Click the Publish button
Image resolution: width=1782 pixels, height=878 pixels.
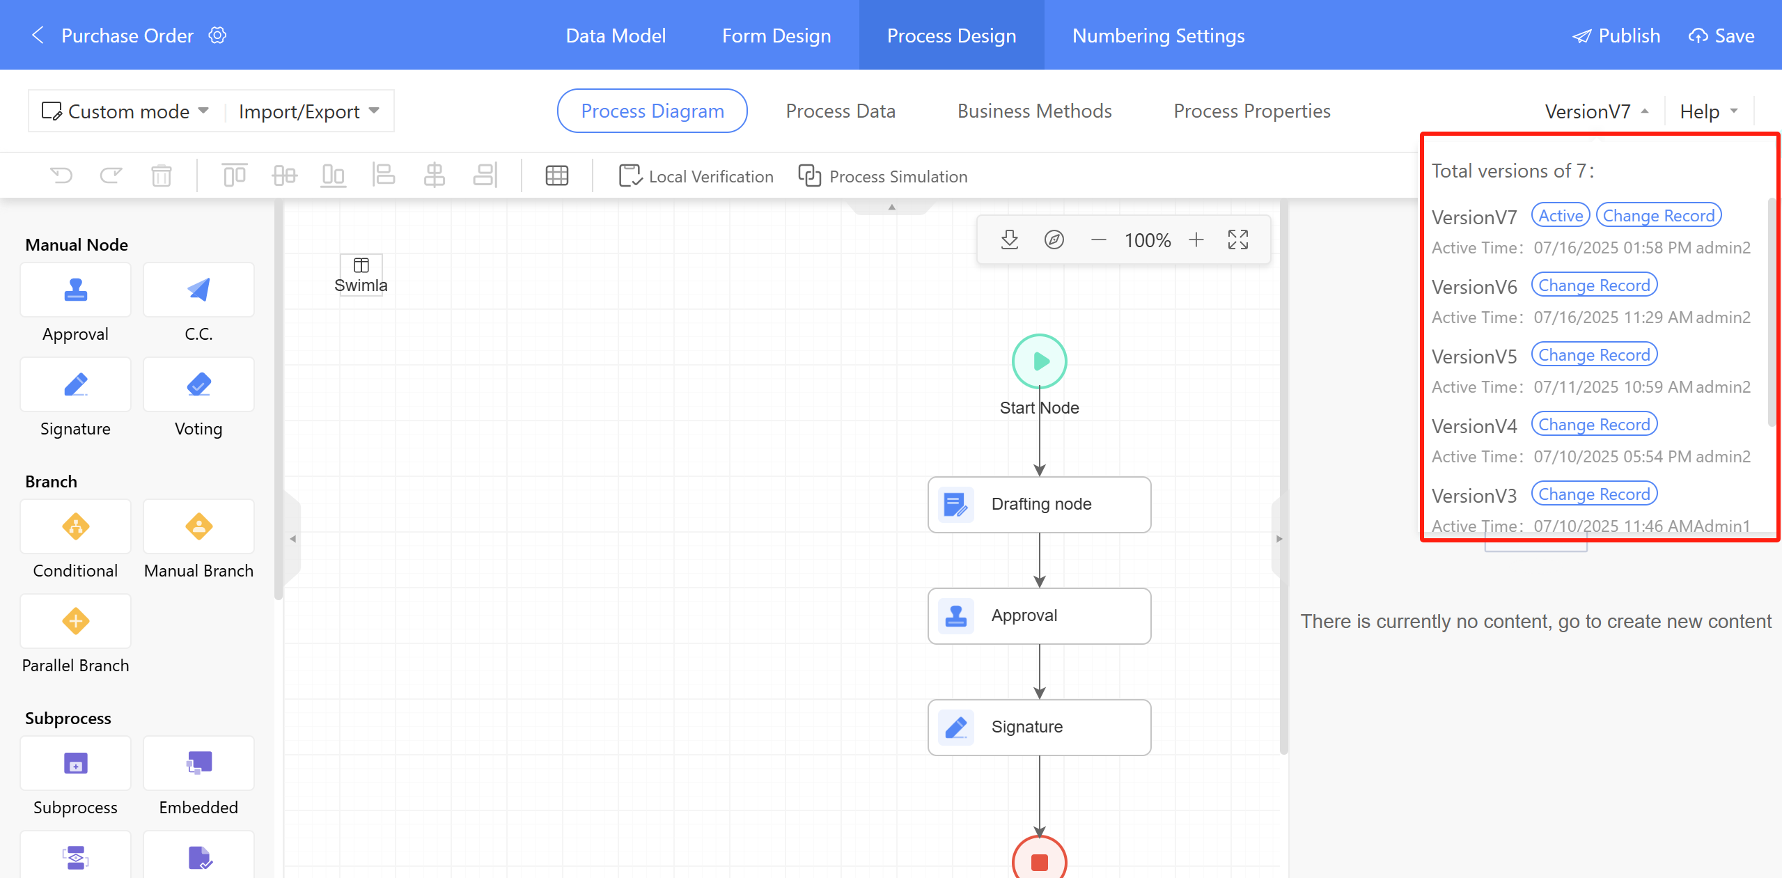coord(1616,36)
